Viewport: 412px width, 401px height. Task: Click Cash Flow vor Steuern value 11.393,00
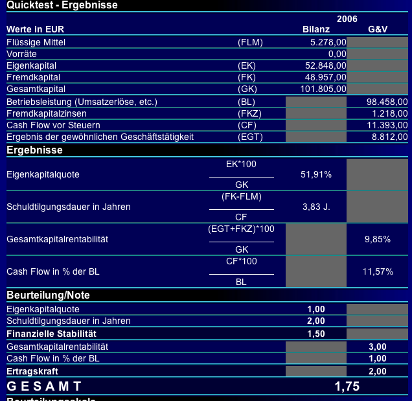pos(387,125)
